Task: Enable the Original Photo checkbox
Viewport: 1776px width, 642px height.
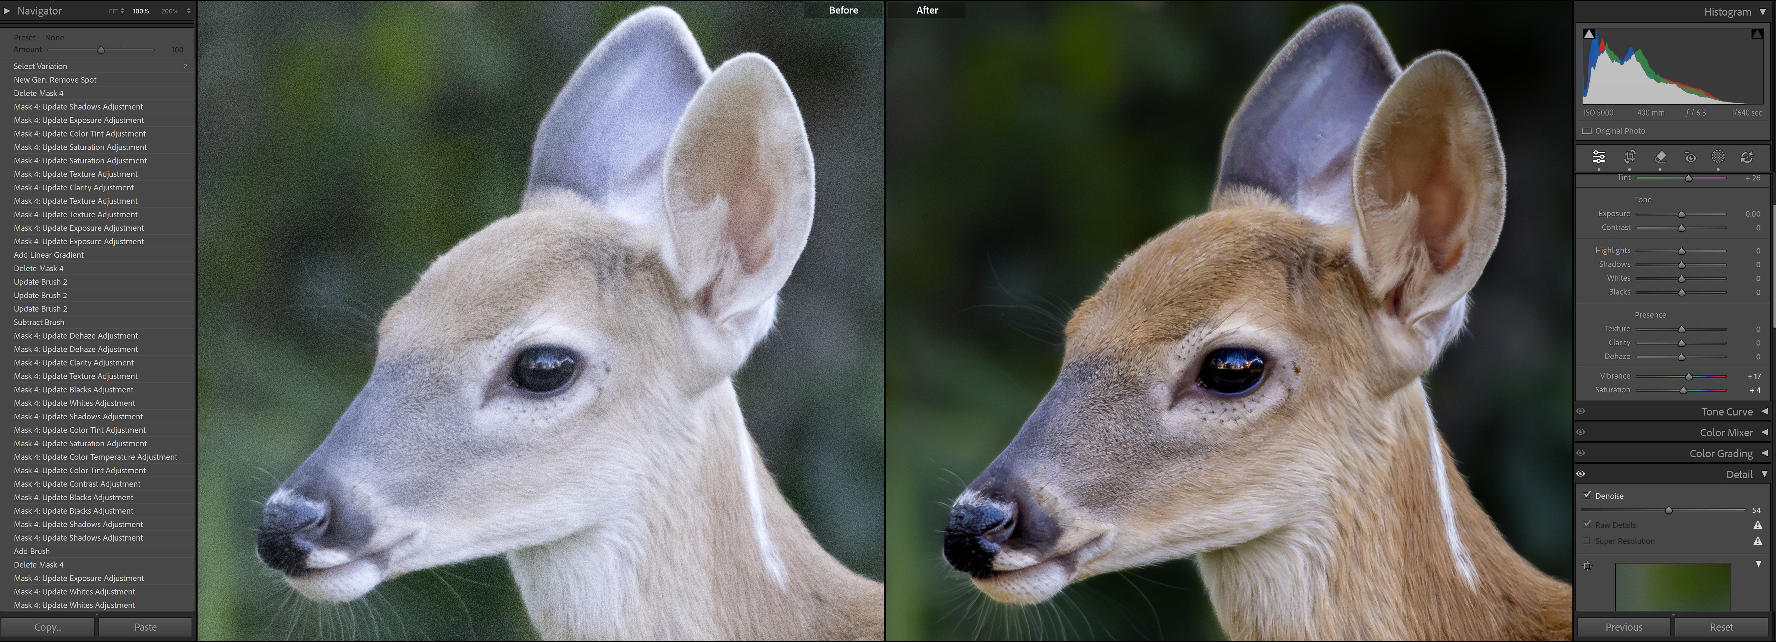Action: [1587, 131]
